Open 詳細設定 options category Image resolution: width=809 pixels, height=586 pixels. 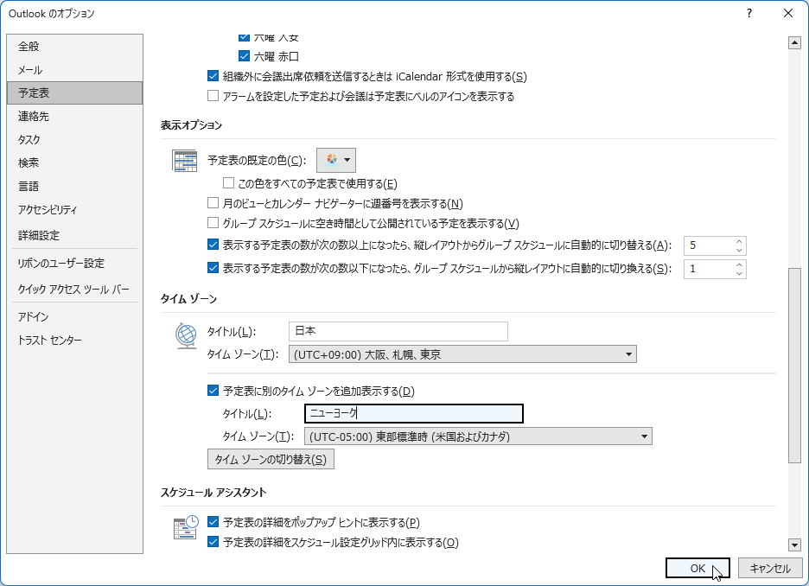pos(75,235)
